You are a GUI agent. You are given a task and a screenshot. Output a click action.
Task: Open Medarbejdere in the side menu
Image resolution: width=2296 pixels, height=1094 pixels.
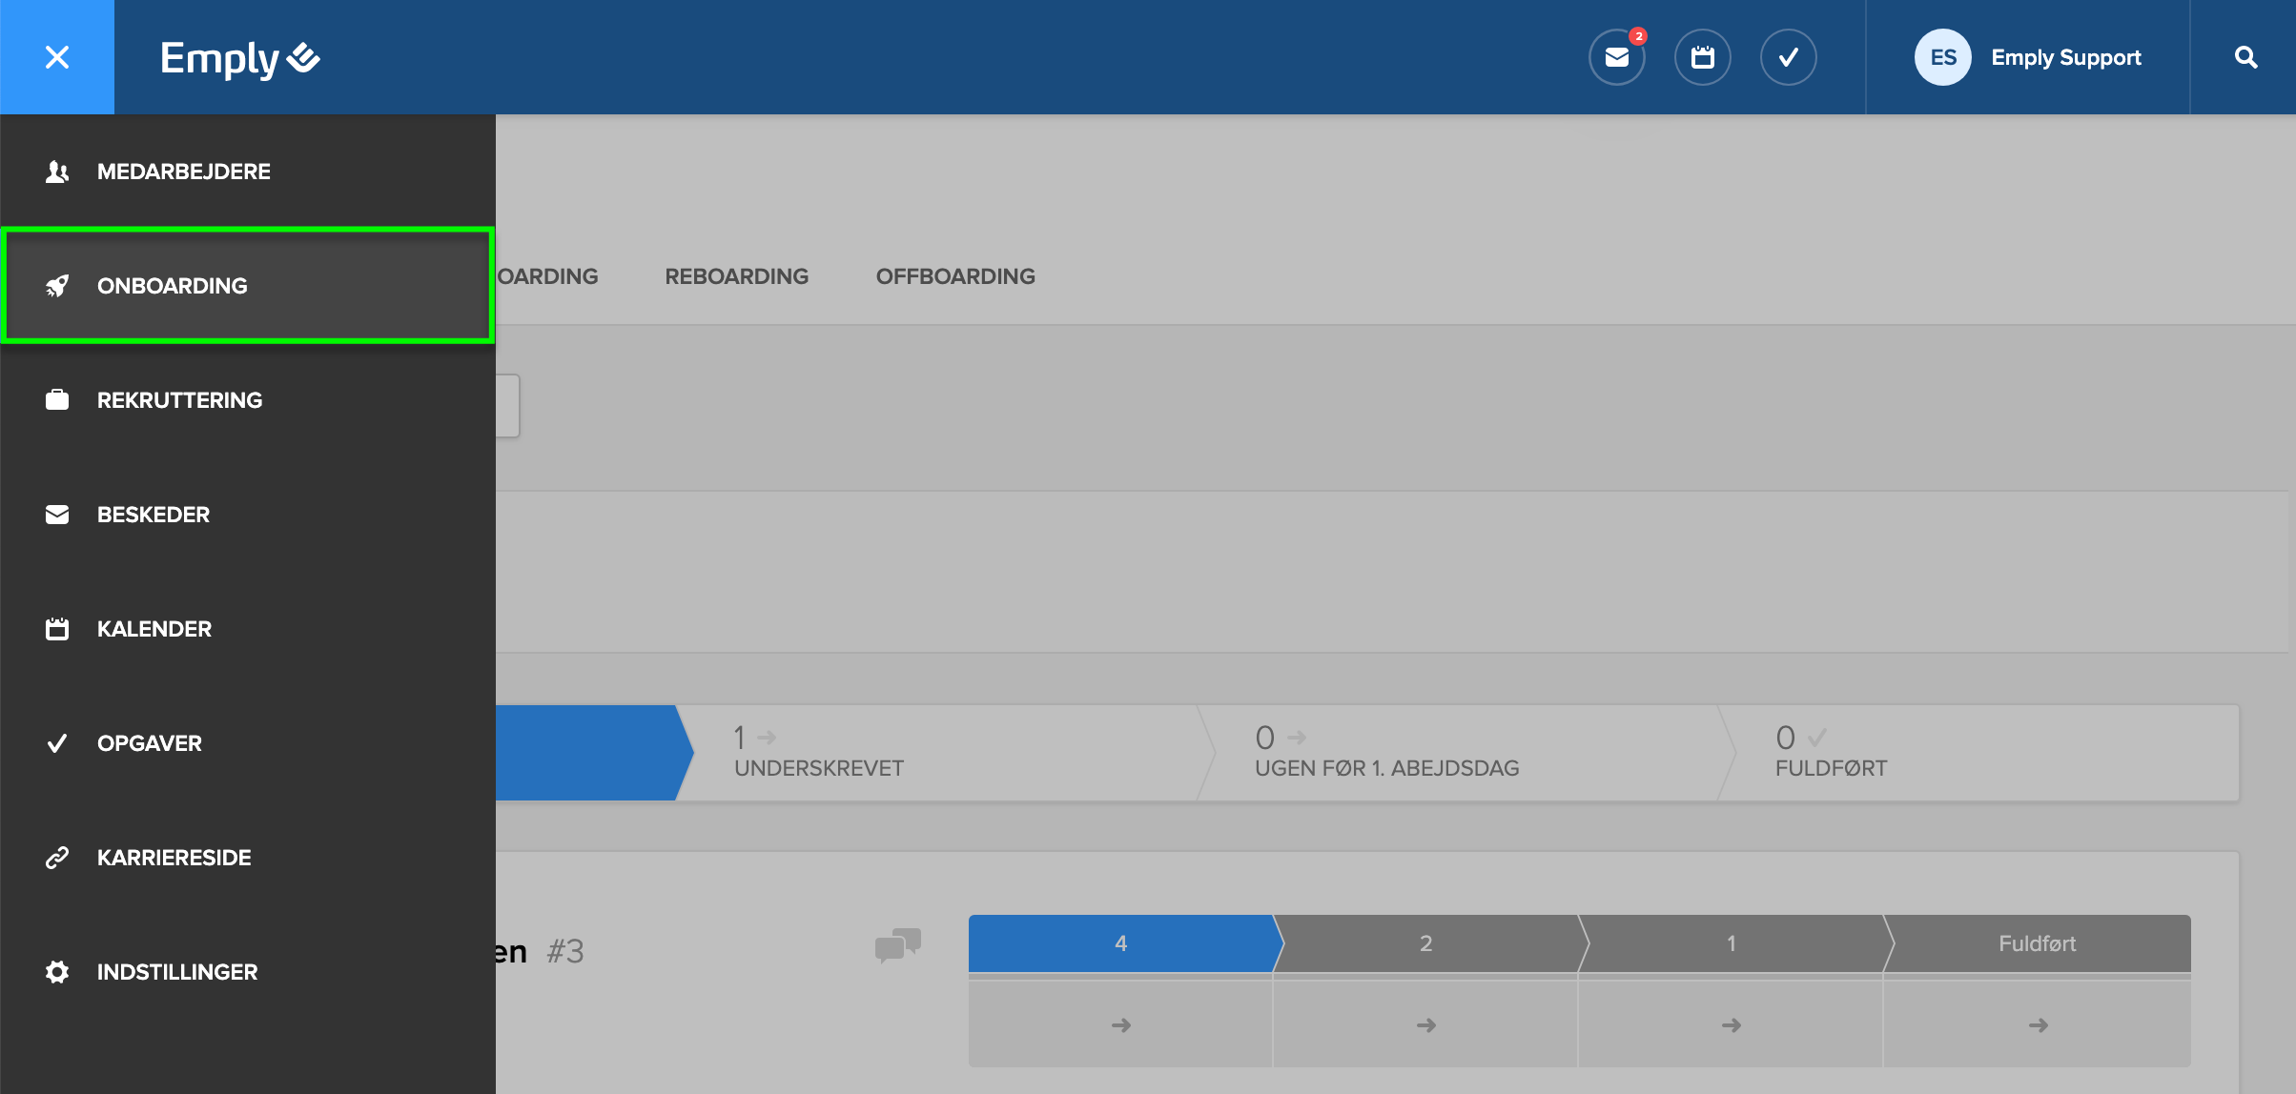183,172
